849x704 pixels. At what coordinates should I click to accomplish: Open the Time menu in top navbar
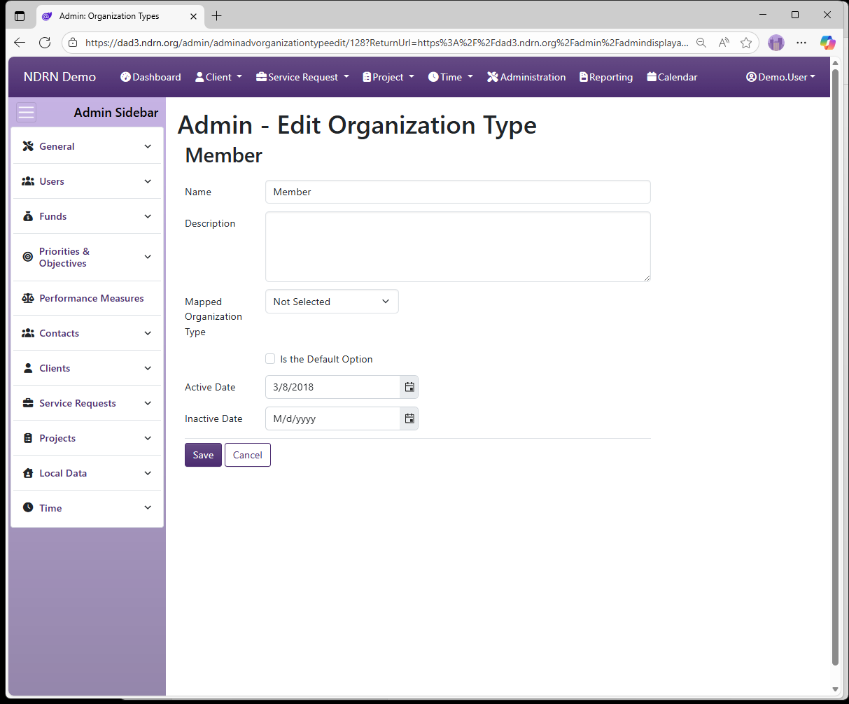pos(451,77)
